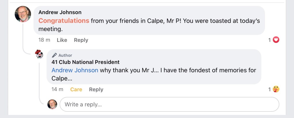Click the Author pen badge icon
The image size is (294, 118).
54,55
